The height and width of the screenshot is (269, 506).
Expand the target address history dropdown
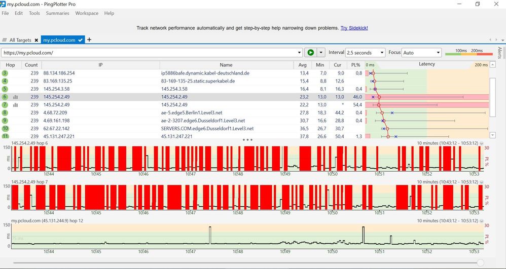point(299,53)
